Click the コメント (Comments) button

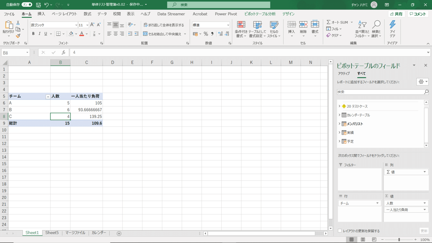(x=418, y=14)
